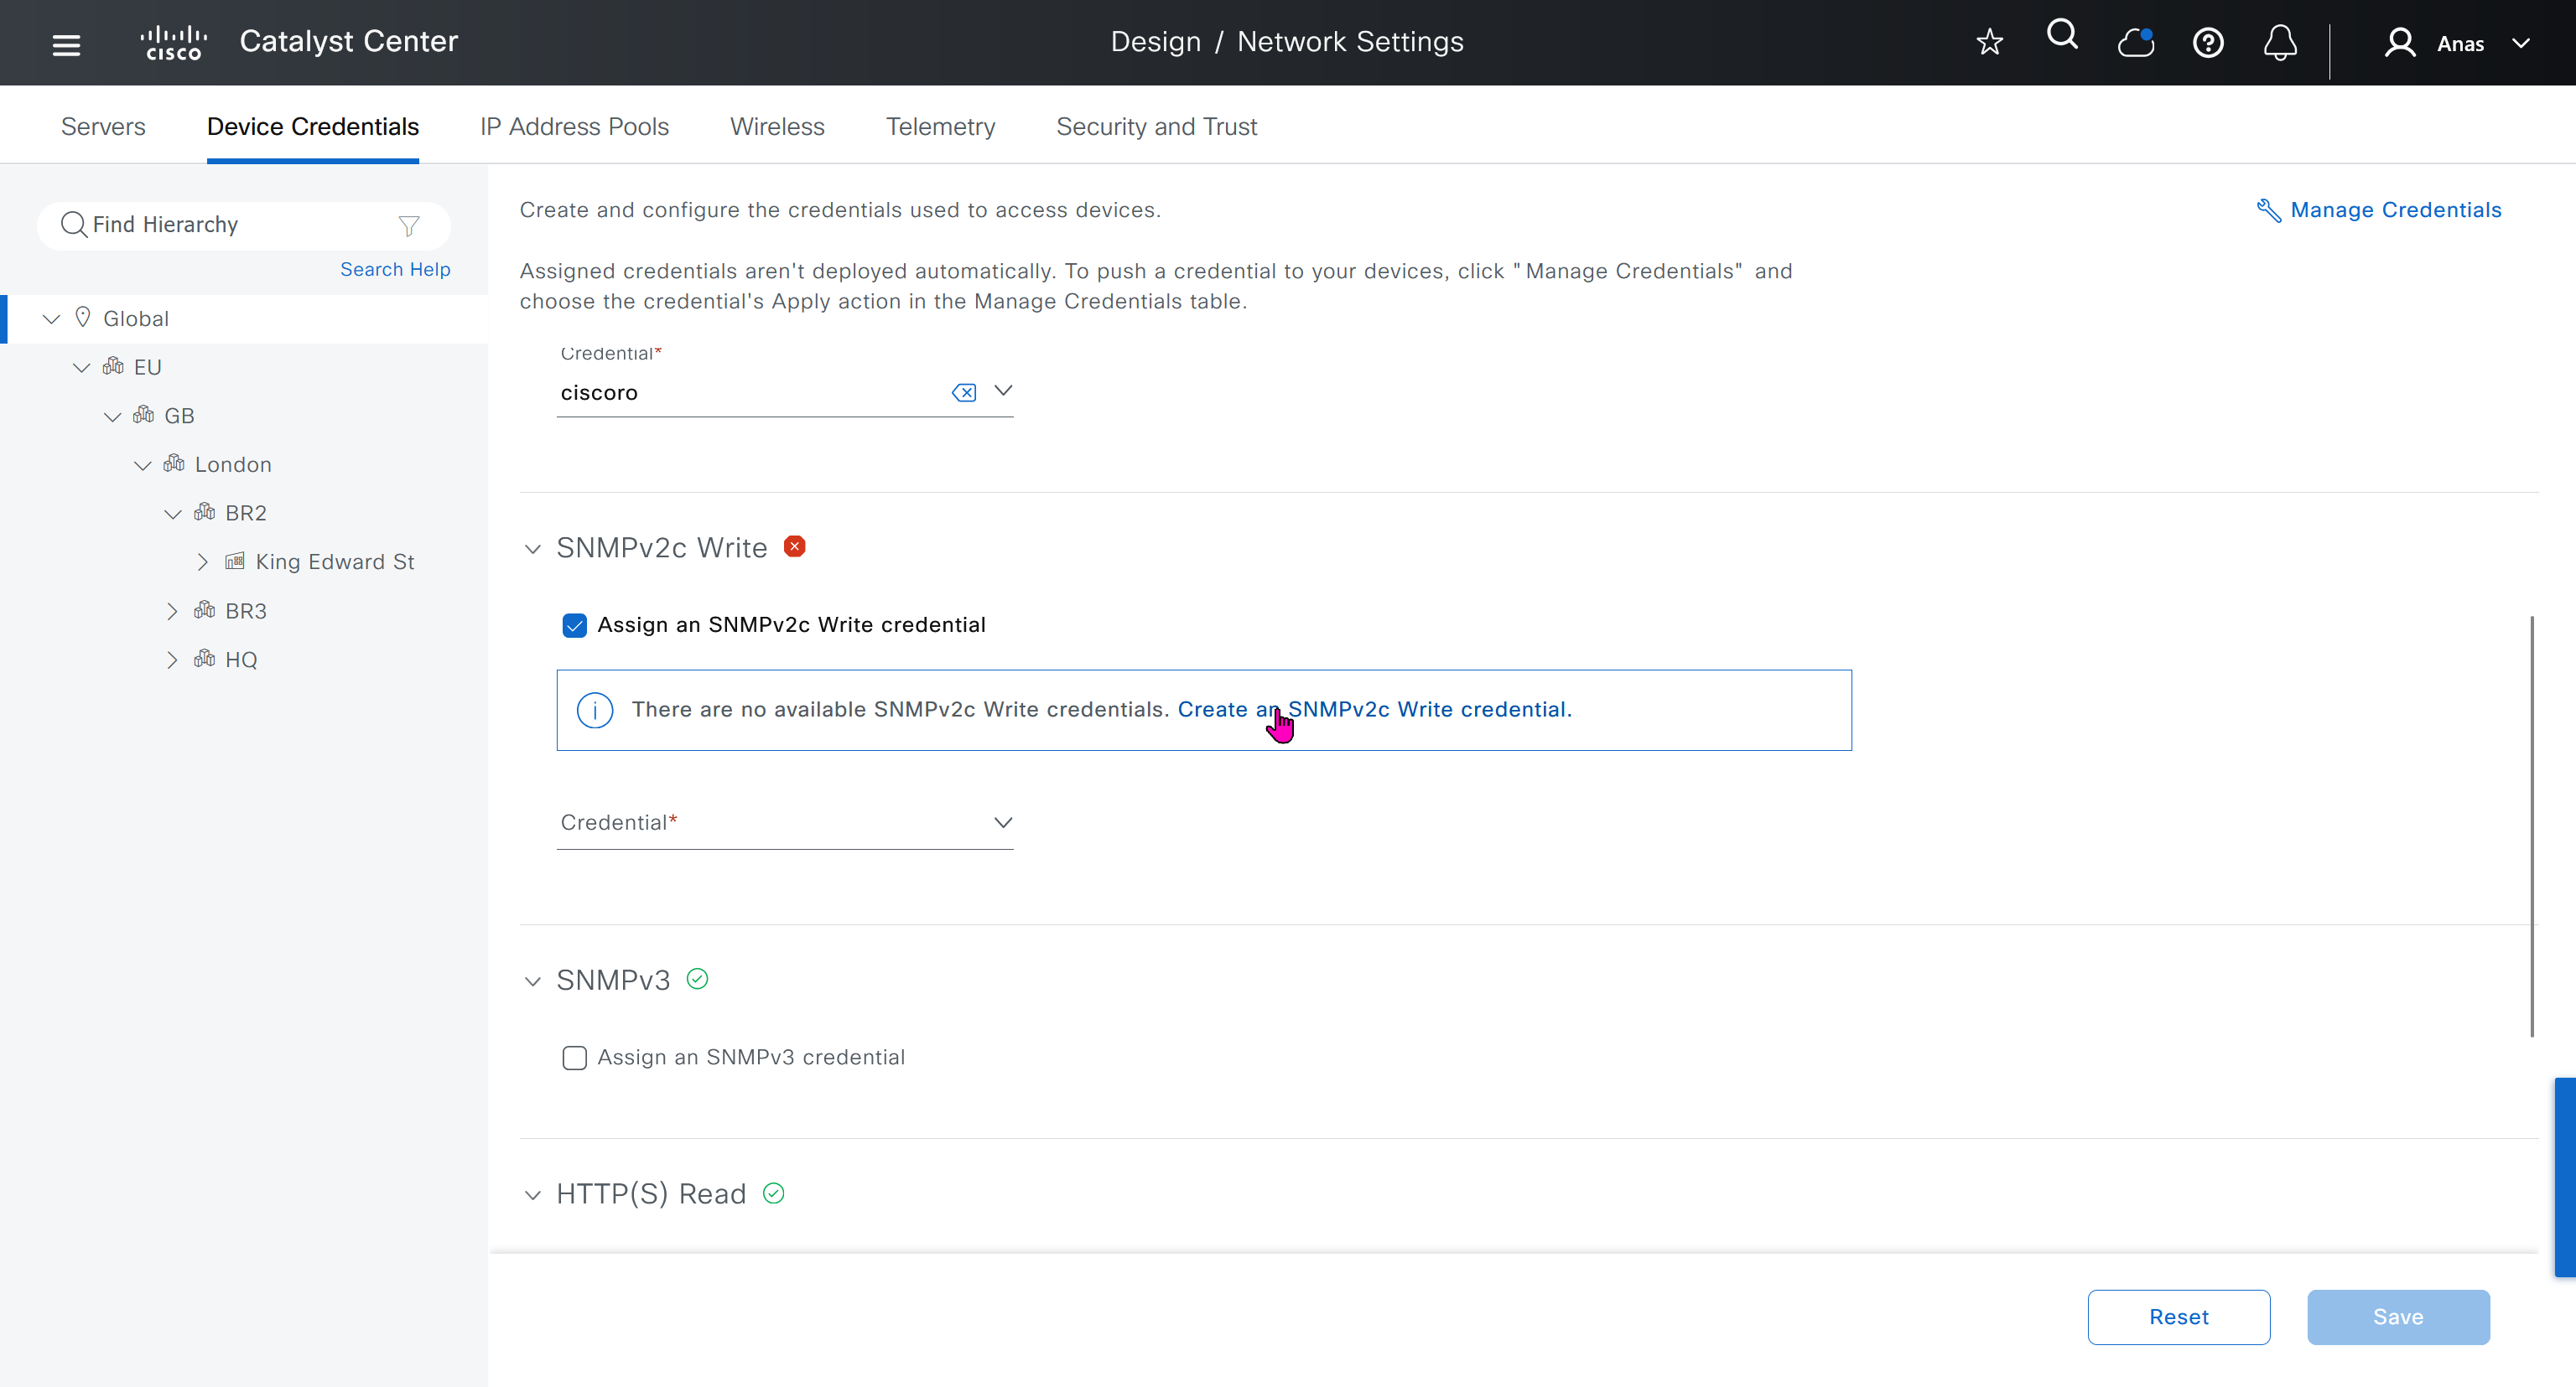This screenshot has height=1387, width=2576.
Task: Expand the BR3 tree node
Action: point(172,612)
